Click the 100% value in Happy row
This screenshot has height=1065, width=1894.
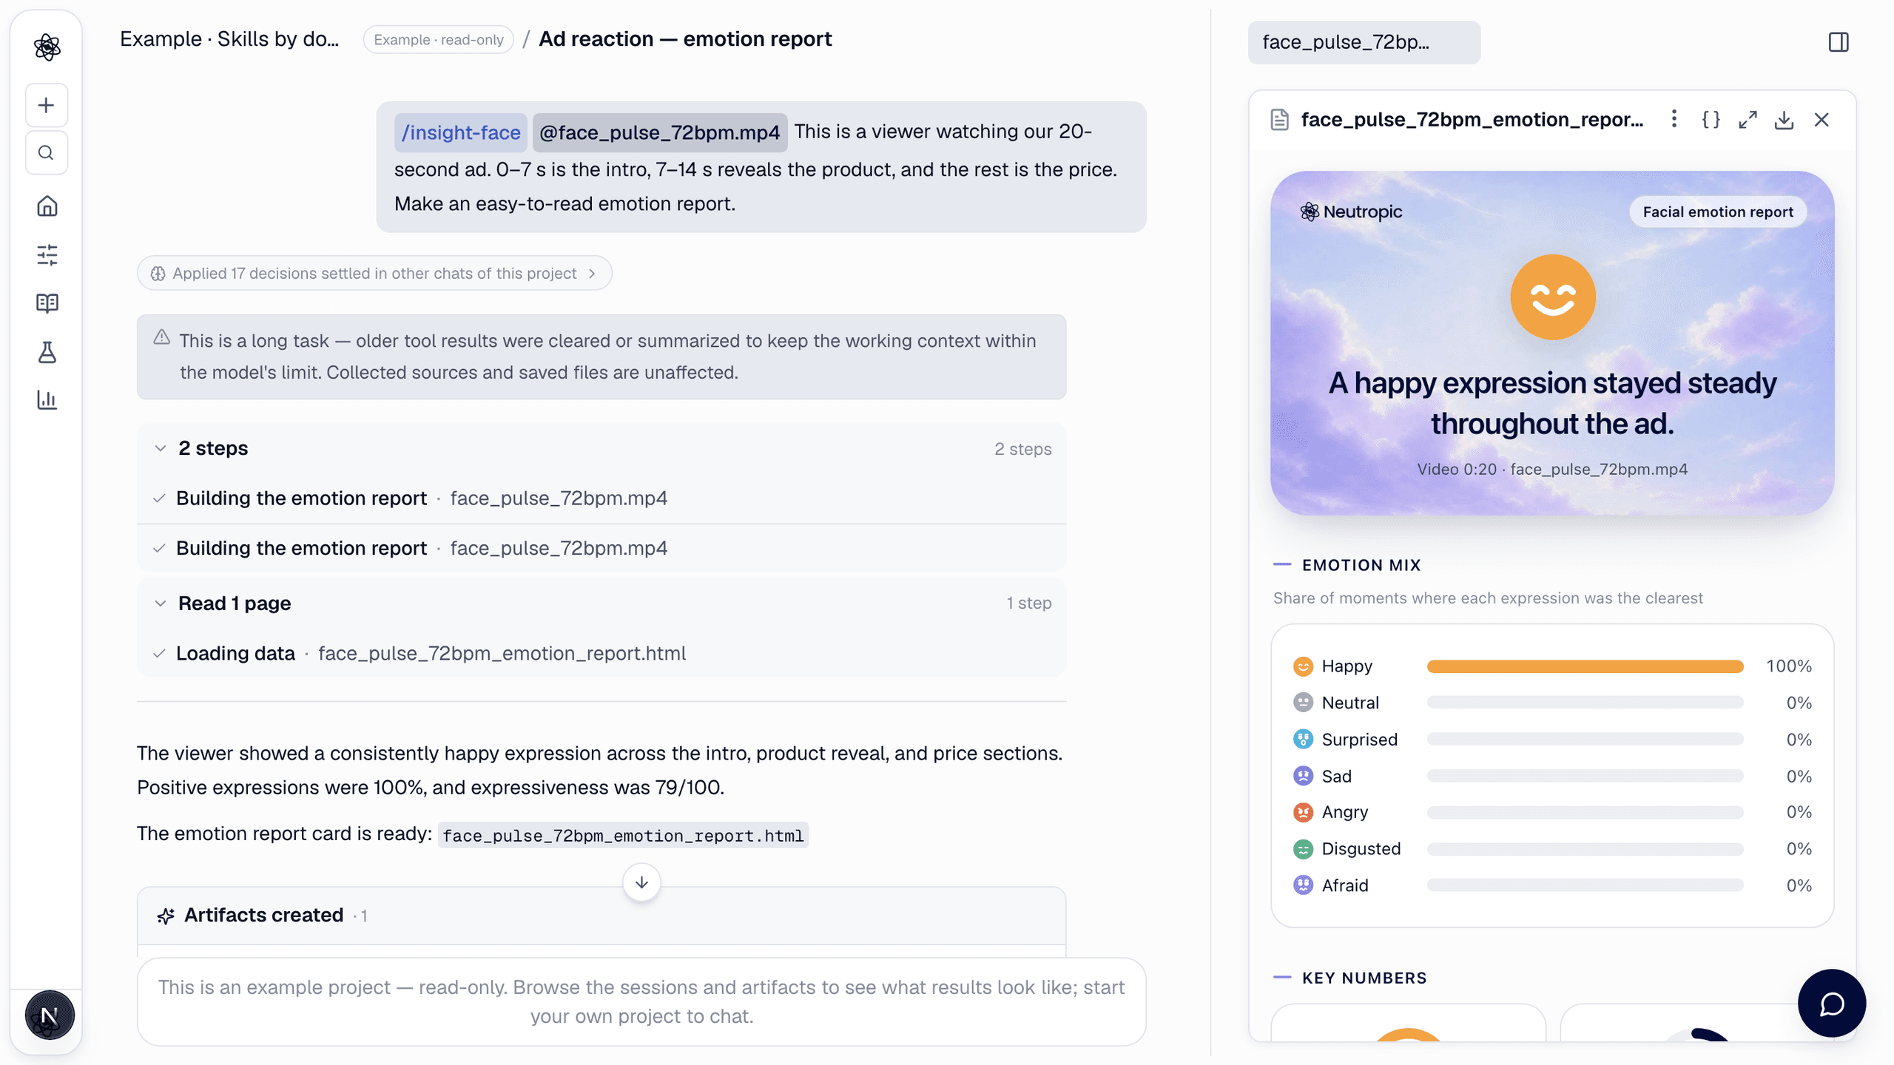click(1789, 666)
